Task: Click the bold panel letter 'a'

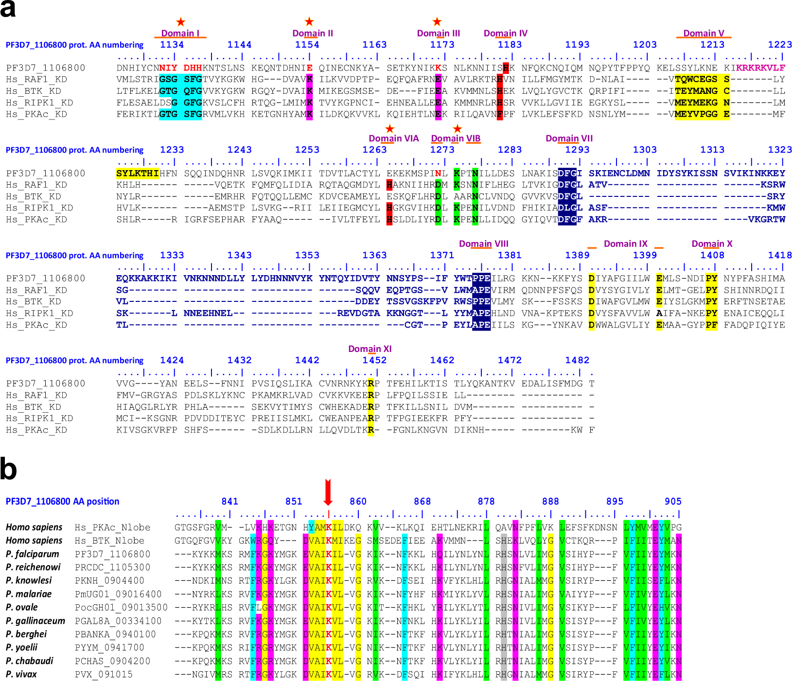Action: pyautogui.click(x=8, y=9)
